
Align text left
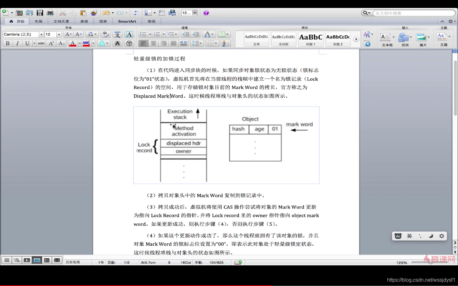click(143, 43)
